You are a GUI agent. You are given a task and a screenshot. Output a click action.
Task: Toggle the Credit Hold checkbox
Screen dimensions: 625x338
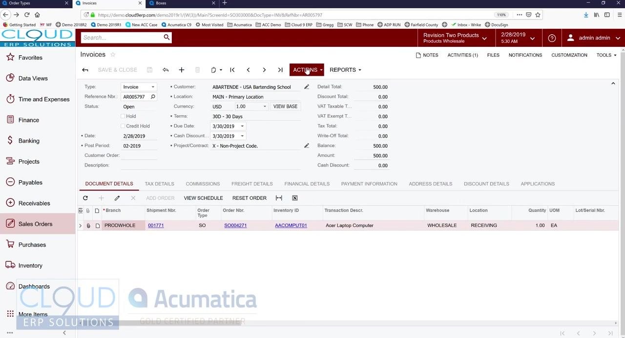pos(123,126)
